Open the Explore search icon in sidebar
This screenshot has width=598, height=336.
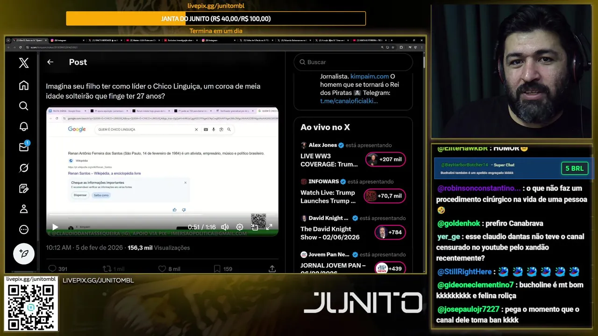coord(24,106)
